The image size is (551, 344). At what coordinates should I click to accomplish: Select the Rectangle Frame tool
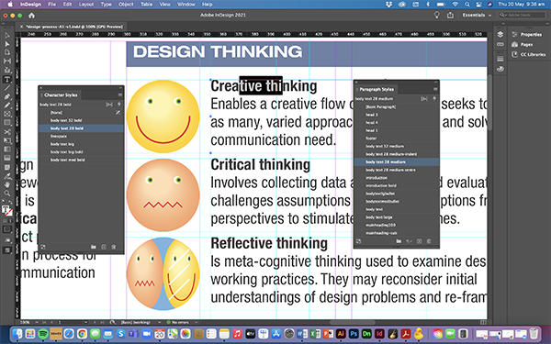click(7, 114)
